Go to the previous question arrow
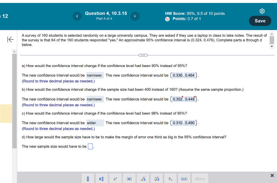This screenshot has height=183, width=277. [77, 16]
